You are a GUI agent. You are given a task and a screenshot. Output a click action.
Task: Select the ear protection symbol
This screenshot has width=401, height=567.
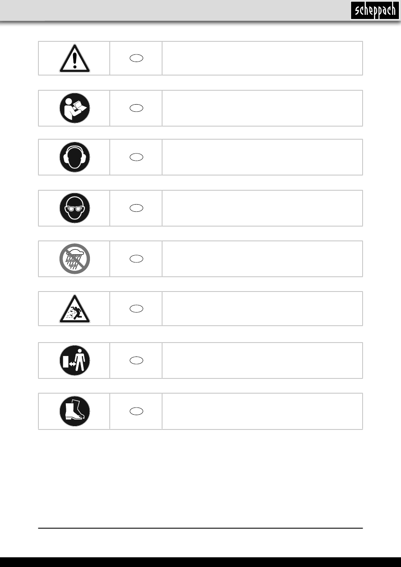(75, 157)
